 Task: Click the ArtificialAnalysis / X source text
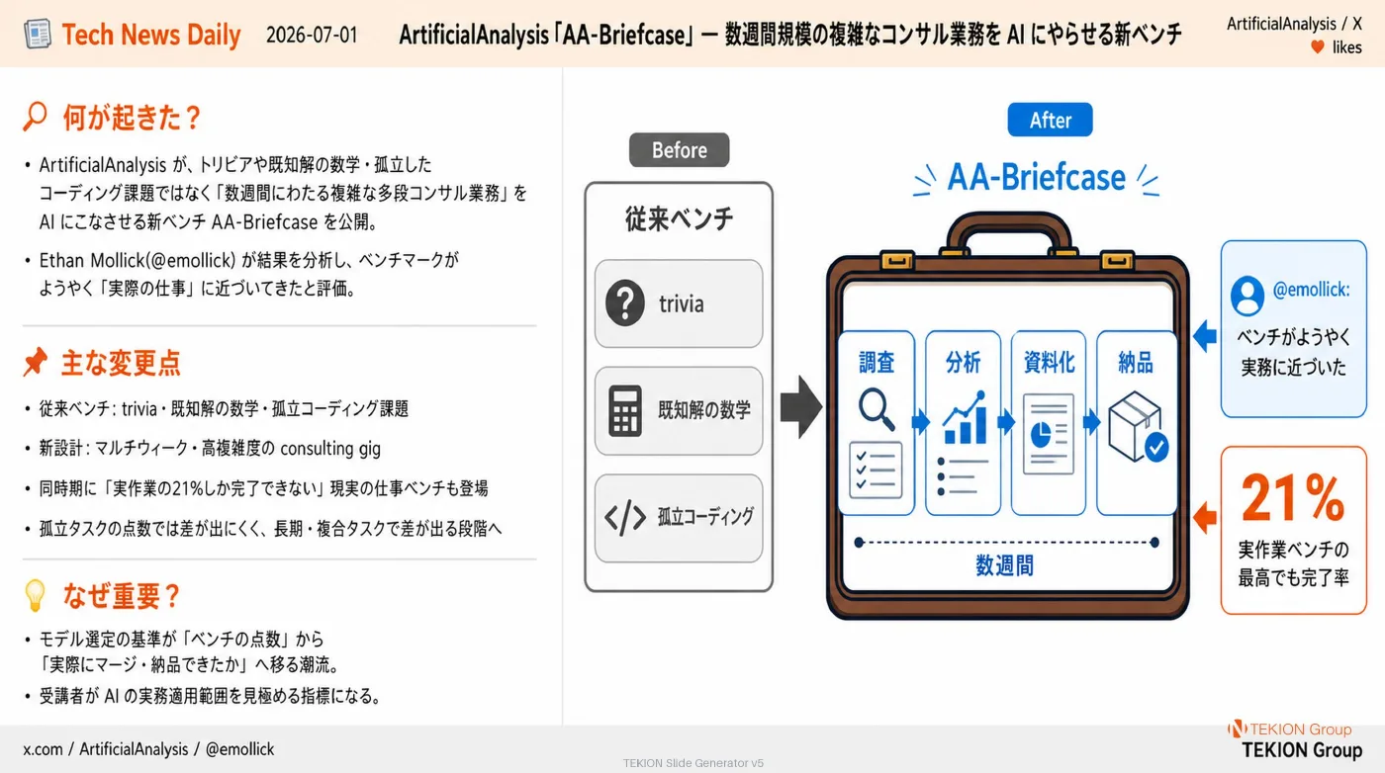tap(1294, 23)
